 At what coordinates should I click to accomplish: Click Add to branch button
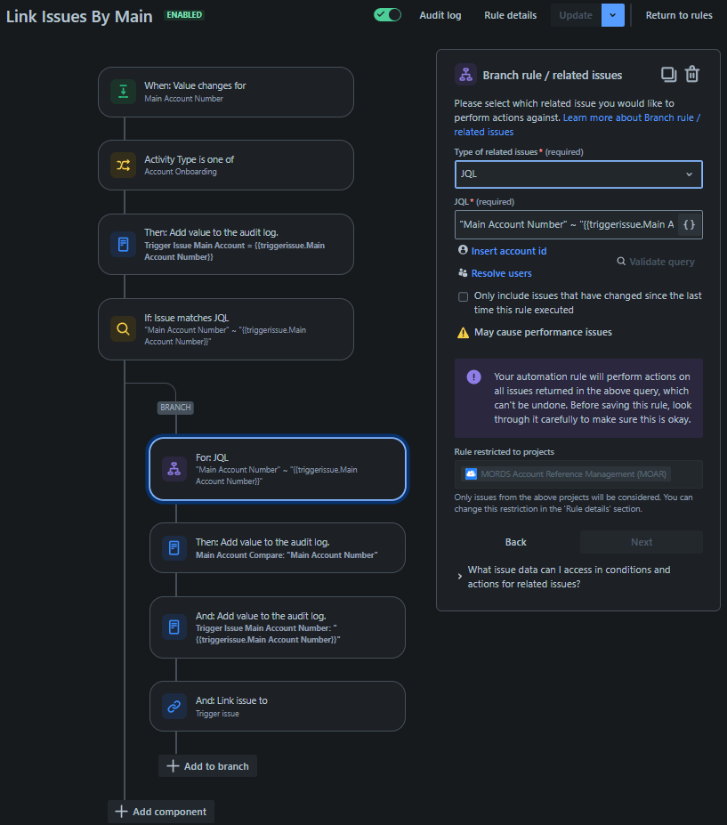[208, 766]
